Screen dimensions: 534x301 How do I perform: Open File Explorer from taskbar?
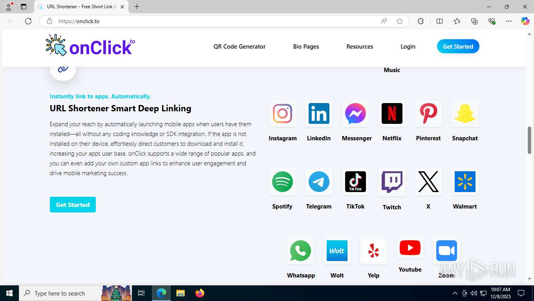point(180,293)
